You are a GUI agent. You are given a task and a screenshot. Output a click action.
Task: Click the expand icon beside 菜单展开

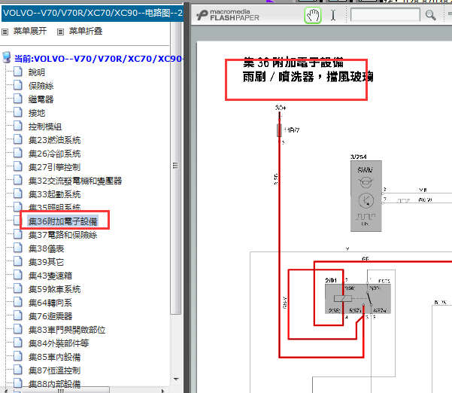tap(5, 32)
